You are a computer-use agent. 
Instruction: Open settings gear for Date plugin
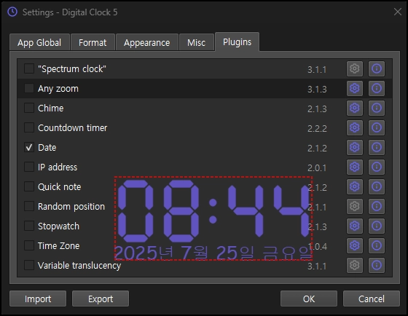[x=354, y=147]
